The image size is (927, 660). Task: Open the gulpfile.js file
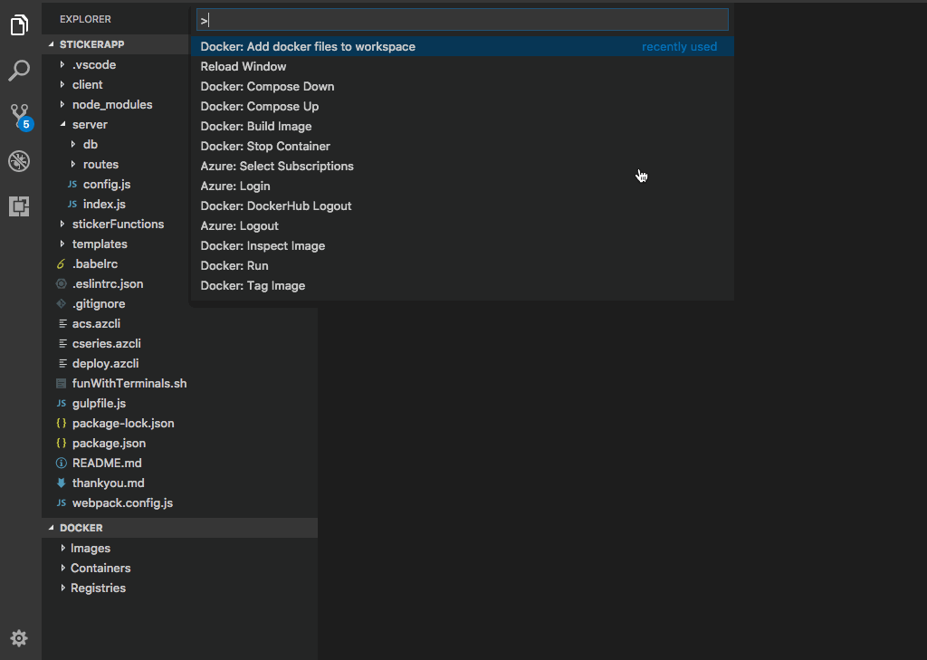(99, 404)
